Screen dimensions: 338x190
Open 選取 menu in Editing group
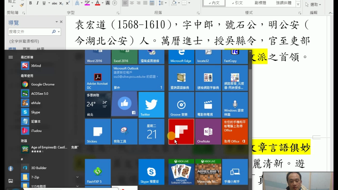tap(313, 4)
